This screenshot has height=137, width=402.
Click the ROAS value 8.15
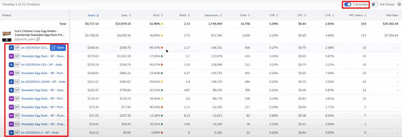coord(187,115)
